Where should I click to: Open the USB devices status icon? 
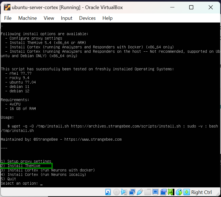point(140,192)
